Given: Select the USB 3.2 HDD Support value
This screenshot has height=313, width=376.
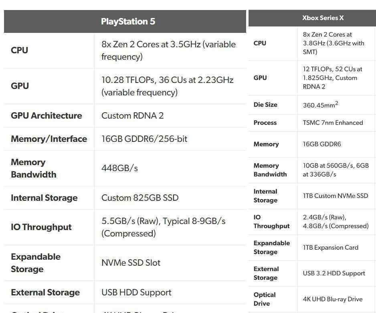Looking at the screenshot, I should (334, 273).
